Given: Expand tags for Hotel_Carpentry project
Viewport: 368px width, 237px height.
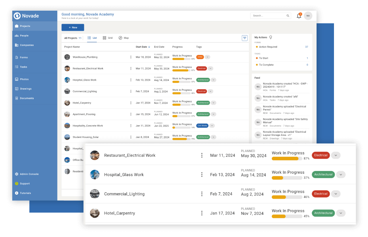Looking at the screenshot, I should [341, 213].
